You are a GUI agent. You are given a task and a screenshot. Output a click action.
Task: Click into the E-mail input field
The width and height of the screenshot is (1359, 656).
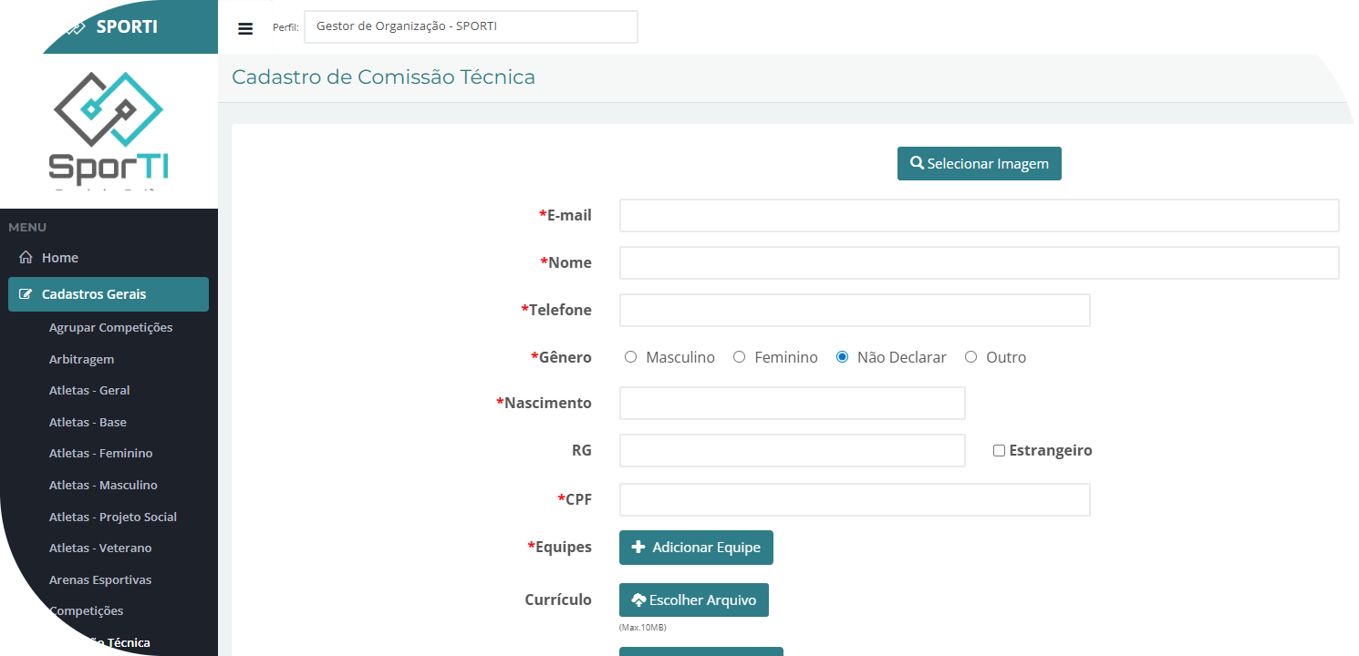point(979,216)
